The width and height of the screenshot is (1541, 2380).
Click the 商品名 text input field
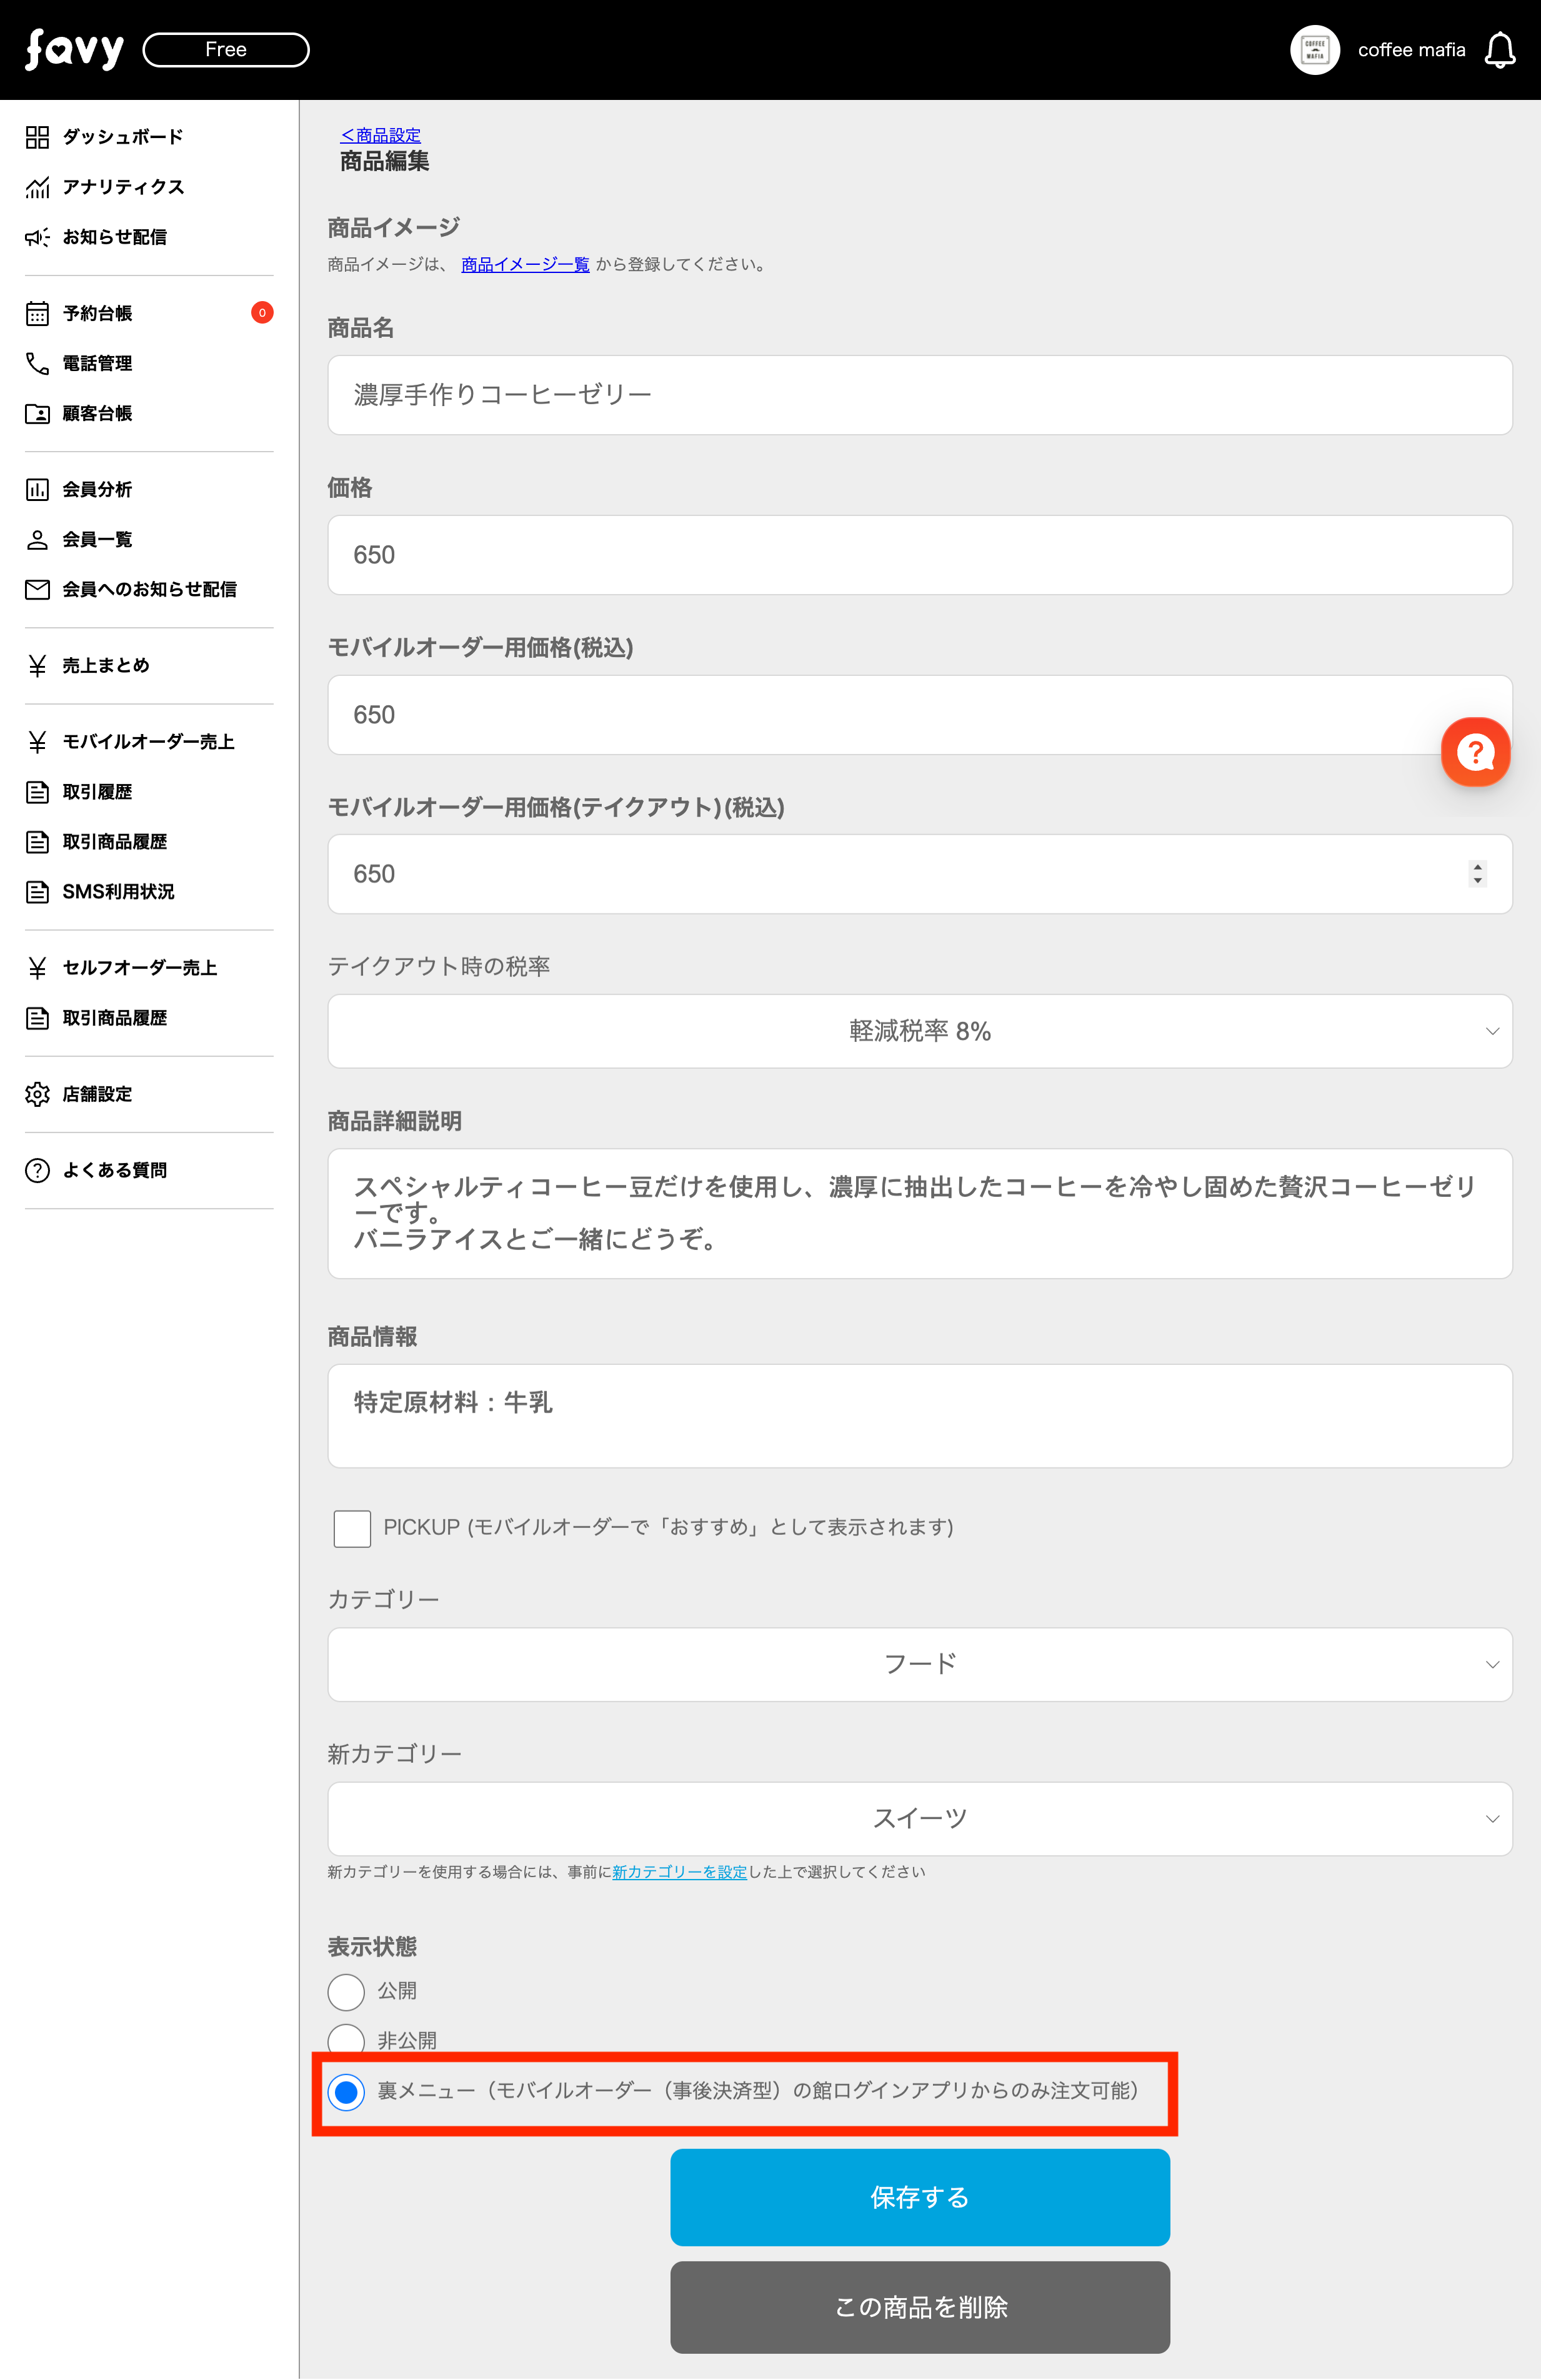click(x=919, y=395)
